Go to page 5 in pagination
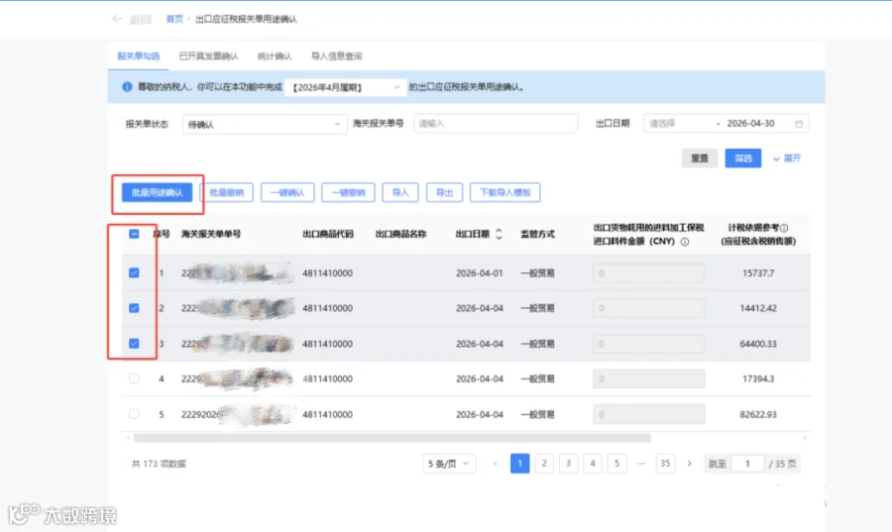 (x=616, y=464)
